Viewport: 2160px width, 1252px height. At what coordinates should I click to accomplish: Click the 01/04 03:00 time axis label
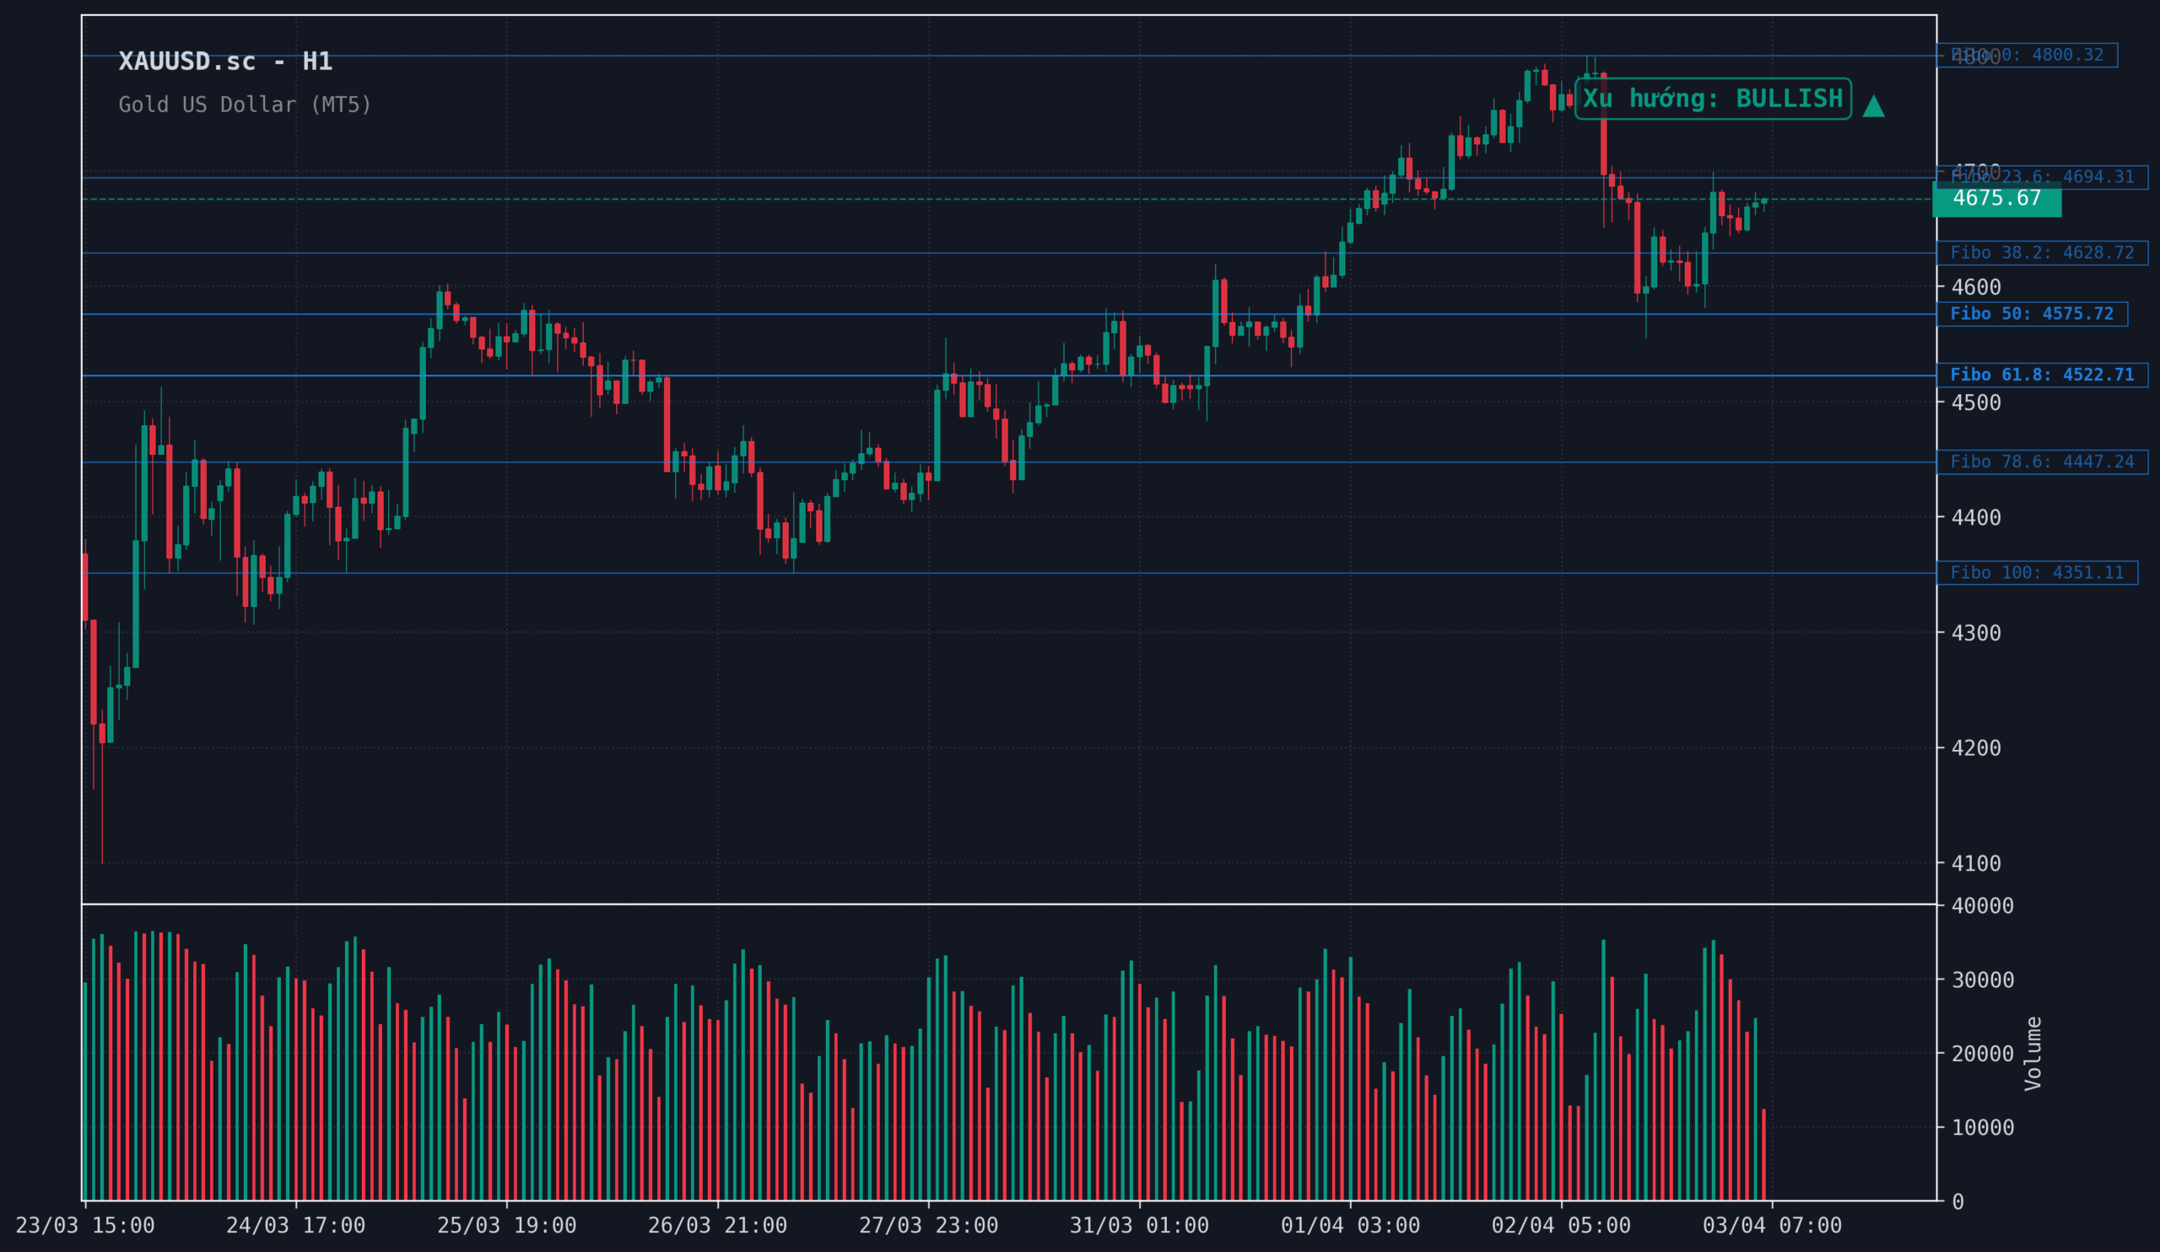click(1350, 1226)
